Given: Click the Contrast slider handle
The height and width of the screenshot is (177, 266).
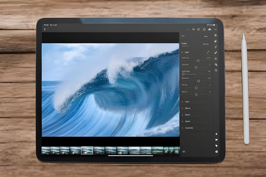Looking at the screenshot, I should pos(196,67).
